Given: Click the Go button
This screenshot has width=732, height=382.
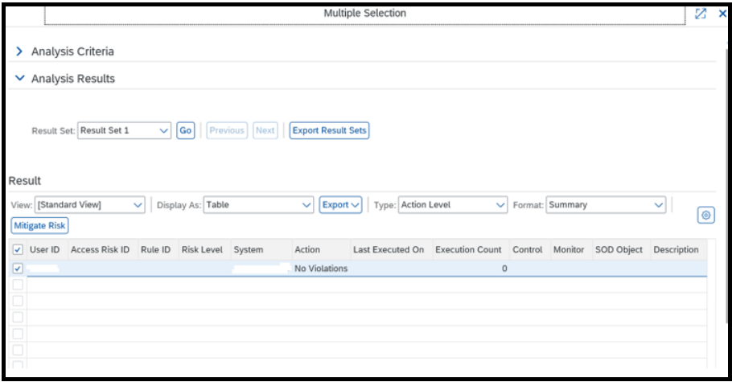Looking at the screenshot, I should coord(185,130).
